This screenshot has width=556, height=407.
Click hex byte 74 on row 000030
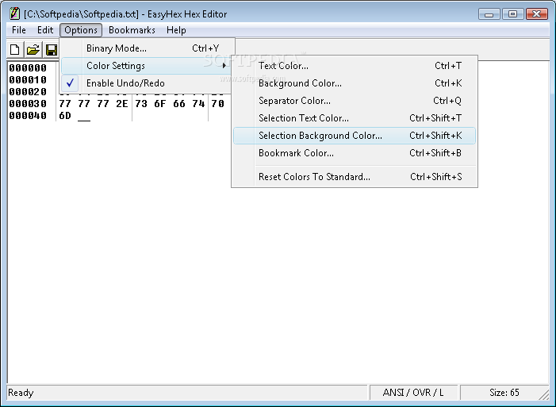[x=198, y=104]
